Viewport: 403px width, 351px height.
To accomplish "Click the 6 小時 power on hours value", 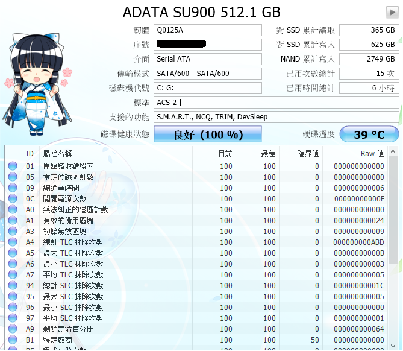I will point(369,88).
